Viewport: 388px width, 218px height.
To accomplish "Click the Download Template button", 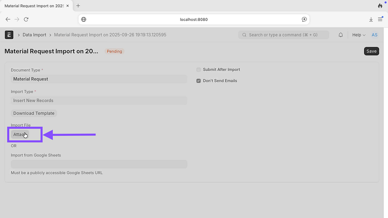I will click(34, 113).
